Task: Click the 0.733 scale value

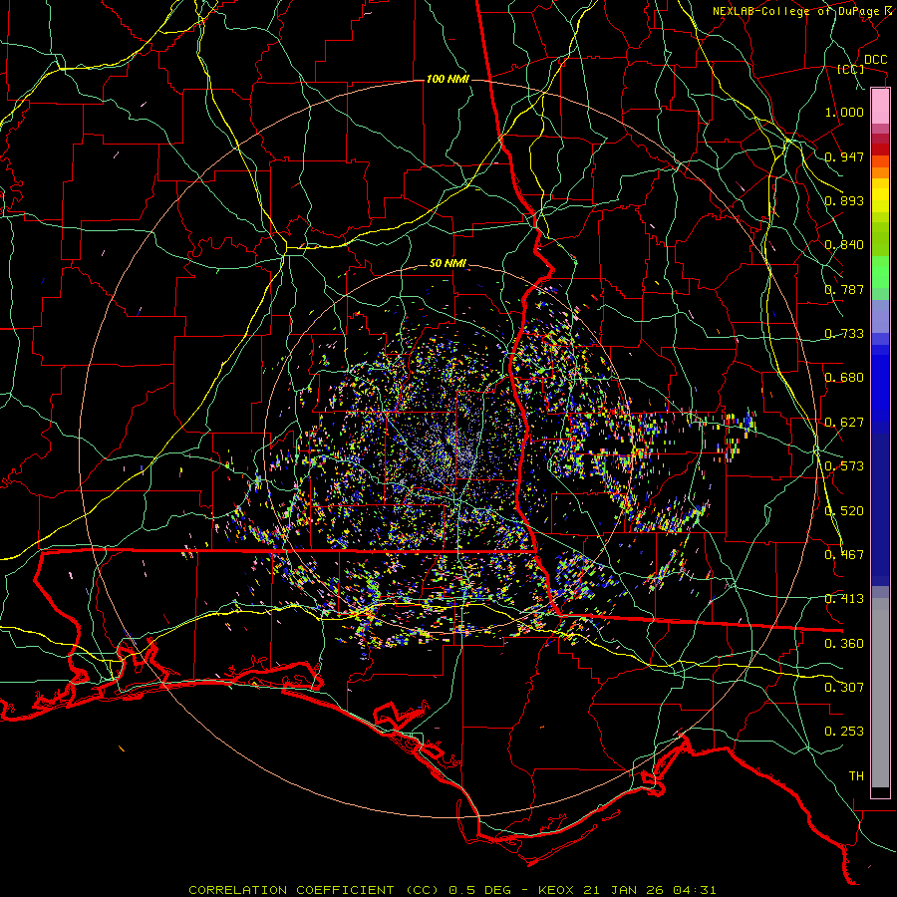Action: 844,334
